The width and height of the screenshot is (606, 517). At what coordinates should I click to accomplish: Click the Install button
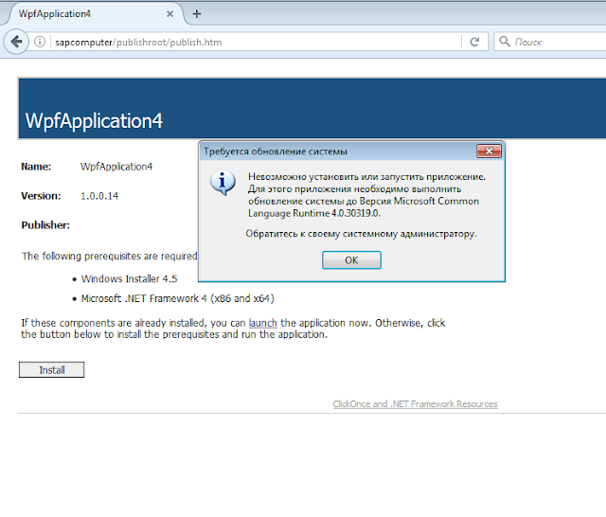tap(51, 370)
